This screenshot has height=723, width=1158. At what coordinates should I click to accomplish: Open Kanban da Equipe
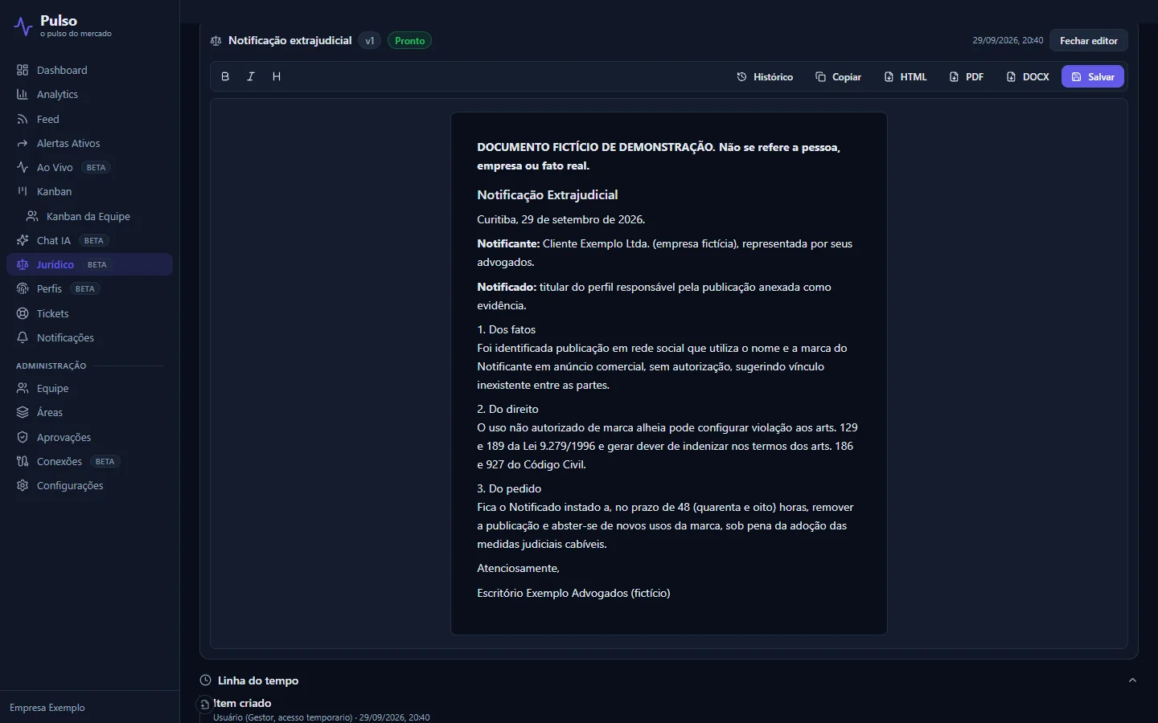click(94, 216)
